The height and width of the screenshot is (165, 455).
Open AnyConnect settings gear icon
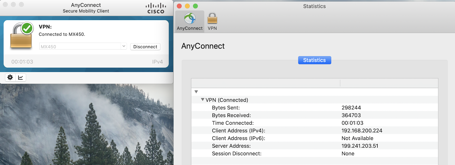pos(10,77)
